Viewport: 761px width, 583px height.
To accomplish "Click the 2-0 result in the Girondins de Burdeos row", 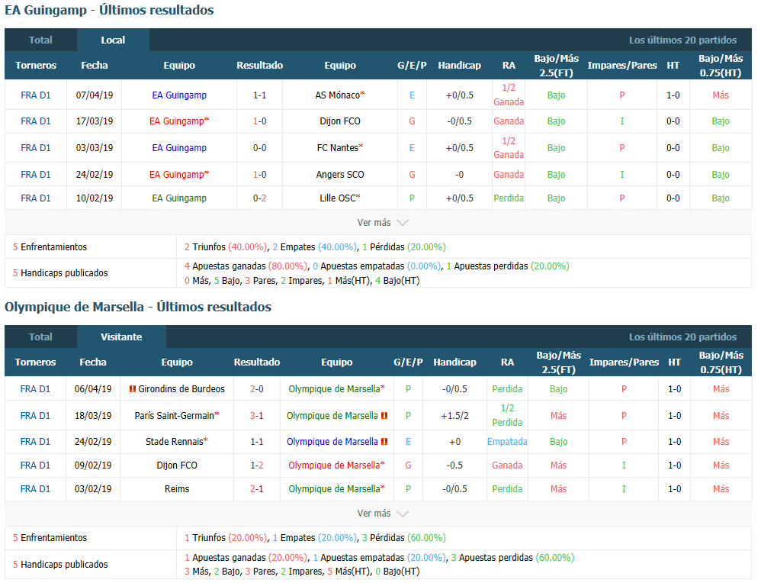I will (x=257, y=389).
